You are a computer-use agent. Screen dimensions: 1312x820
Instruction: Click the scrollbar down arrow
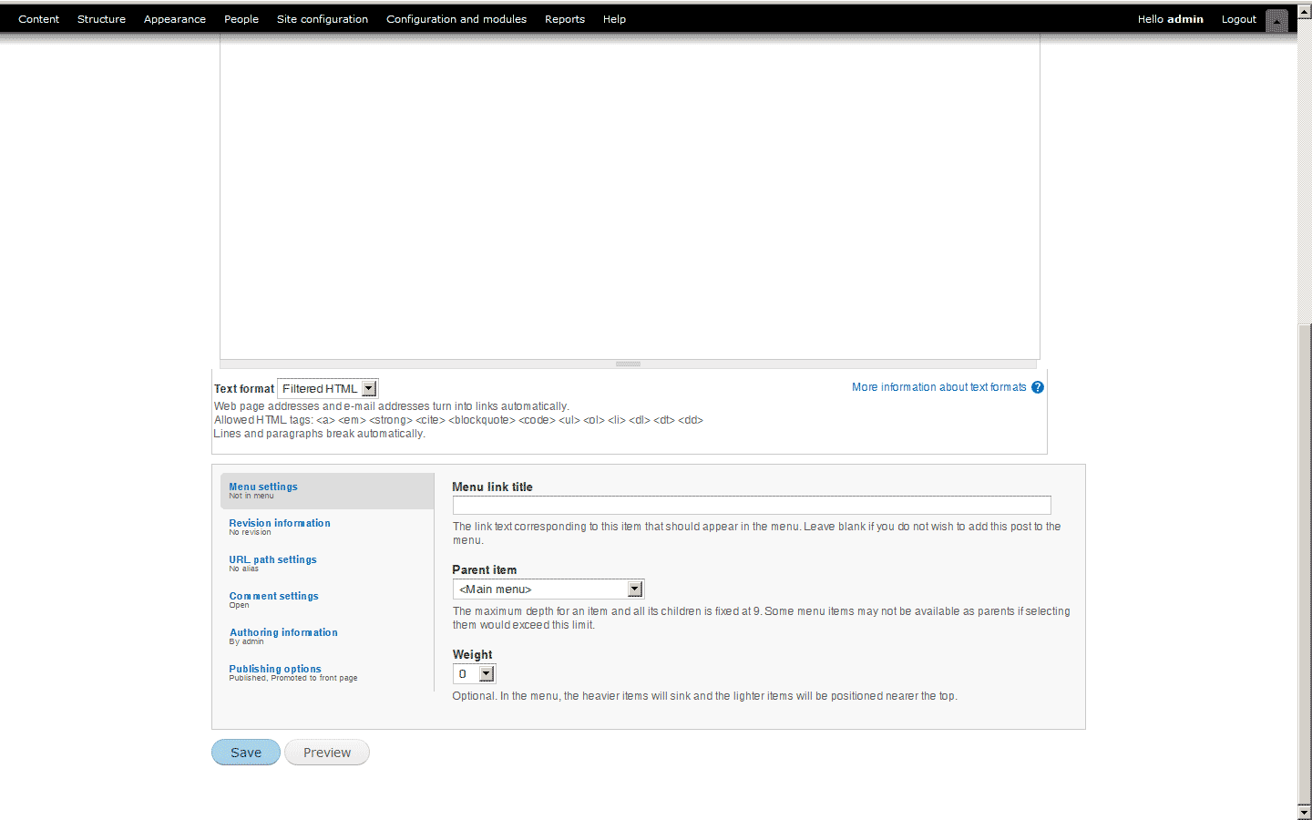click(1305, 812)
